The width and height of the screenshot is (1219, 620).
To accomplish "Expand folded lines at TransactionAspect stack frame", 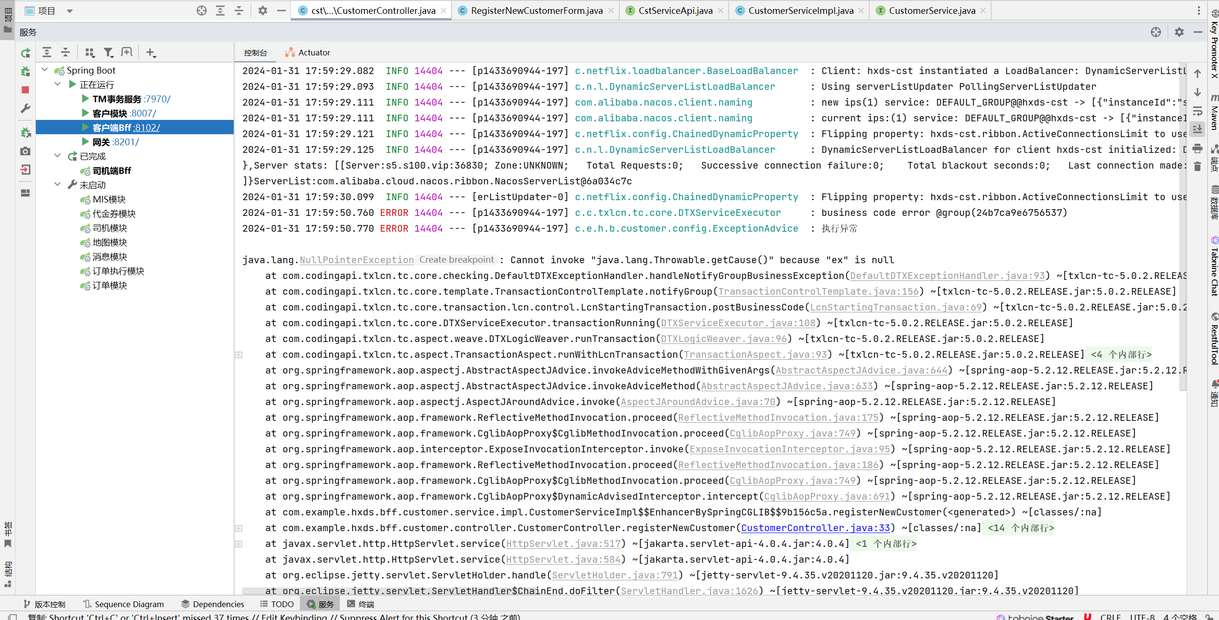I will coord(239,355).
